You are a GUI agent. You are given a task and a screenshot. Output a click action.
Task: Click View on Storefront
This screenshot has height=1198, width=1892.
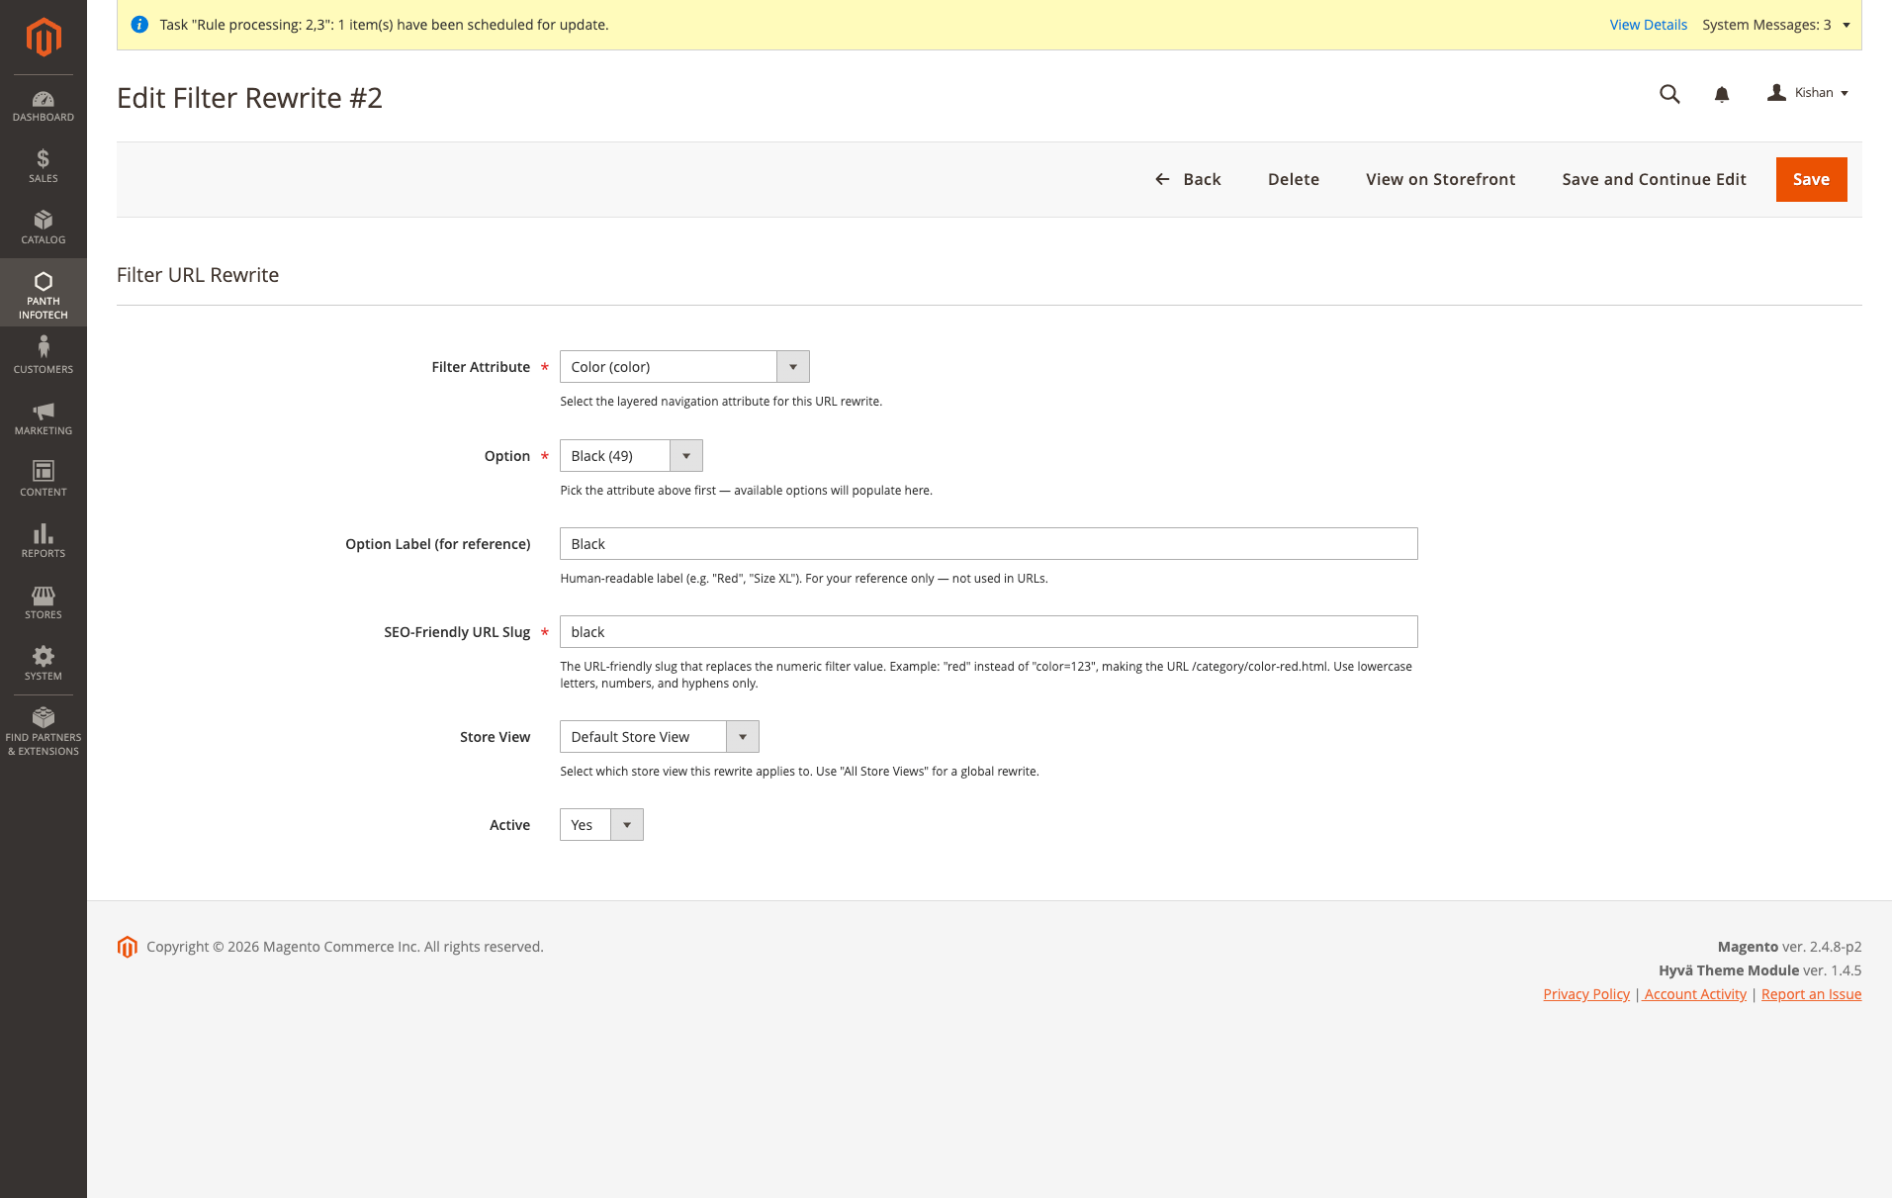(x=1440, y=179)
